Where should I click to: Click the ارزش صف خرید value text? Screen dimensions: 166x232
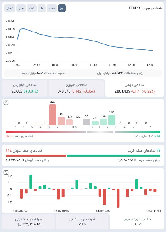139,160
